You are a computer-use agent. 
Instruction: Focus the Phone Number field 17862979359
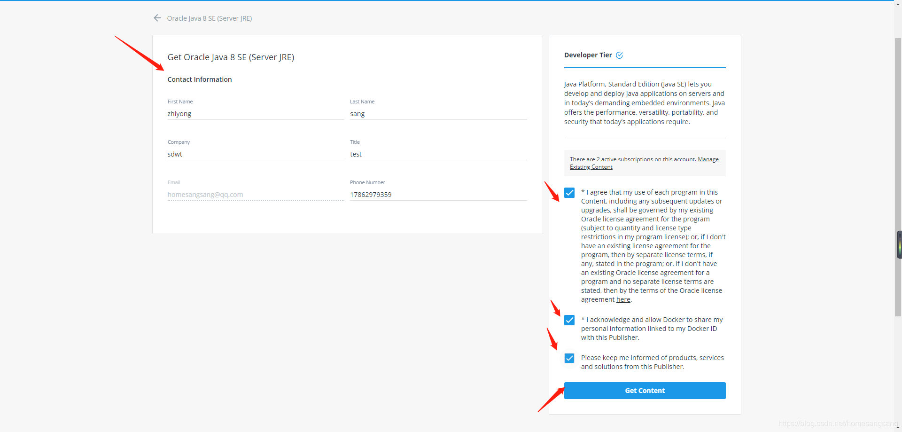(438, 195)
